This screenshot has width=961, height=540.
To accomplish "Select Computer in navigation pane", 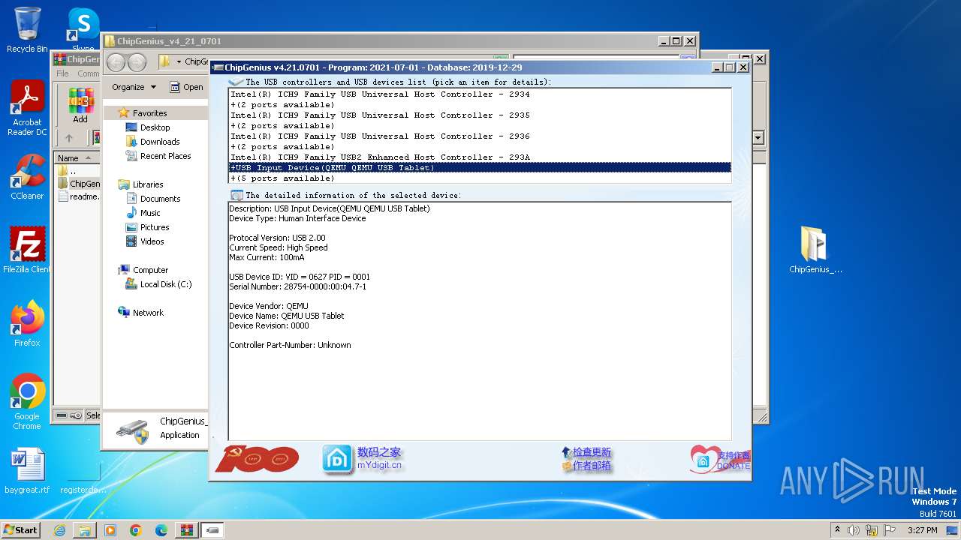I will click(x=143, y=270).
